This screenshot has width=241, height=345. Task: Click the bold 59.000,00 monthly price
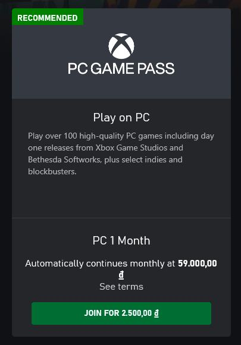pos(198,264)
